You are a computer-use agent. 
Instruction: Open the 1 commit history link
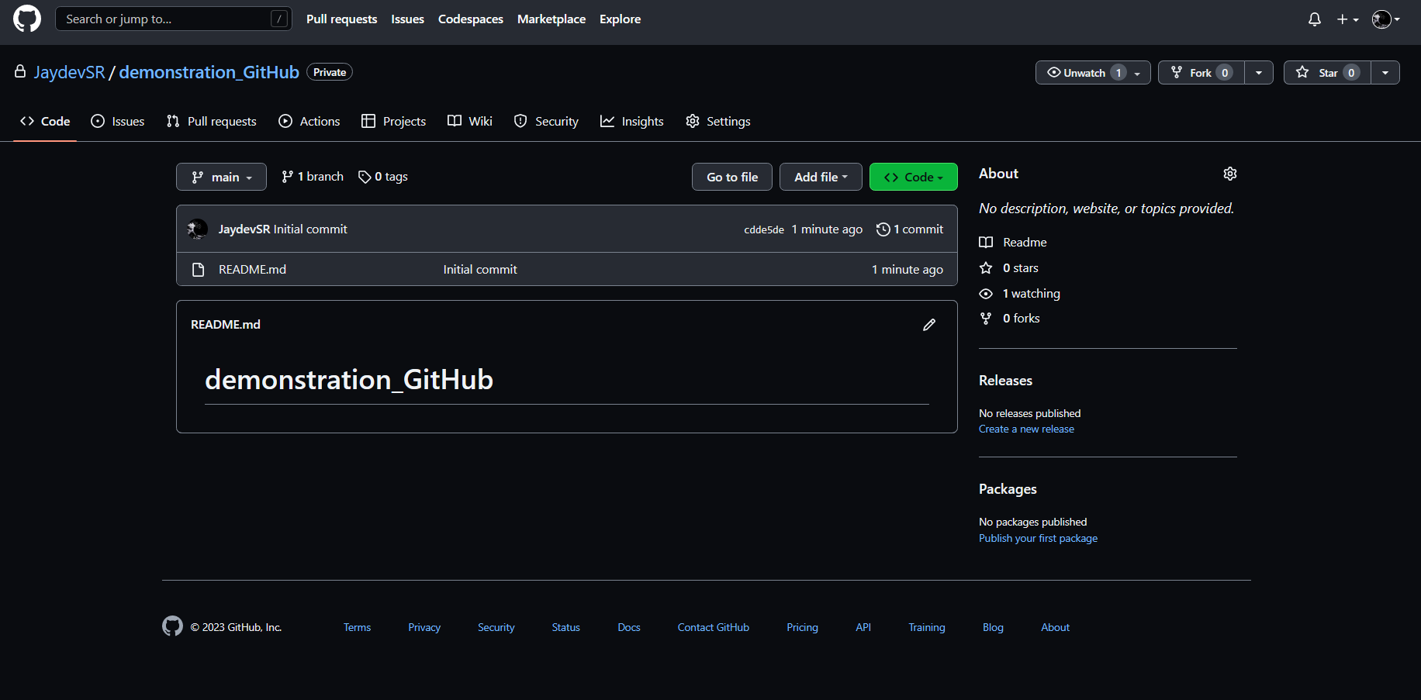tap(910, 229)
